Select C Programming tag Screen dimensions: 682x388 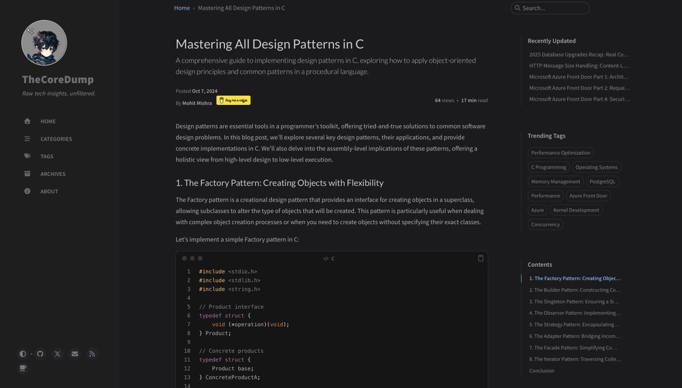(548, 167)
